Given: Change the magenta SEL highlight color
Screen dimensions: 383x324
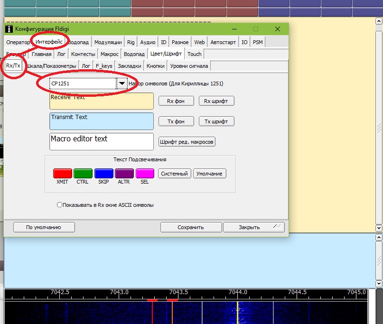Looking at the screenshot, I should tap(145, 174).
